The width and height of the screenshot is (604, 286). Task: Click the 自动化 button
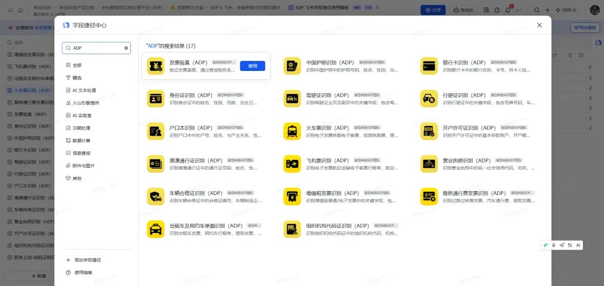click(x=464, y=10)
